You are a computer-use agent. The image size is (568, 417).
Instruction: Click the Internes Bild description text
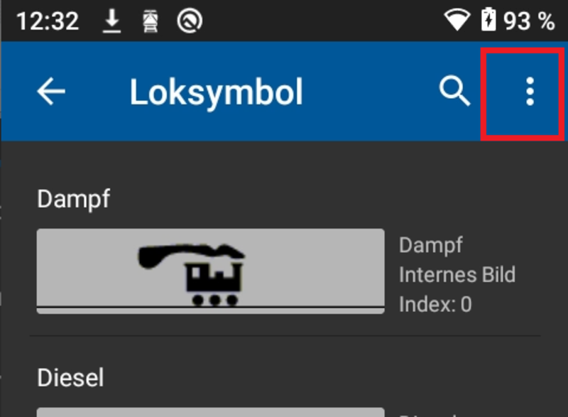[457, 274]
